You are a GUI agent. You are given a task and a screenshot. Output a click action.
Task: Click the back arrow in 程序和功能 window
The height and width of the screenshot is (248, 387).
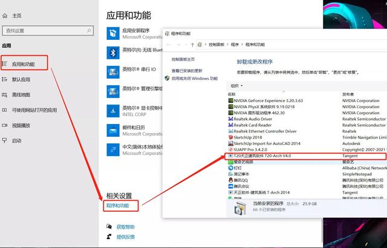(169, 45)
